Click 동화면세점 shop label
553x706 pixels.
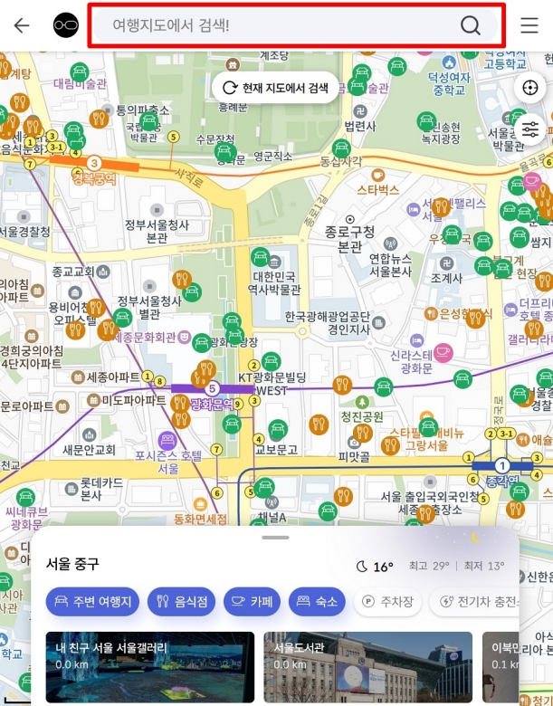coord(200,520)
